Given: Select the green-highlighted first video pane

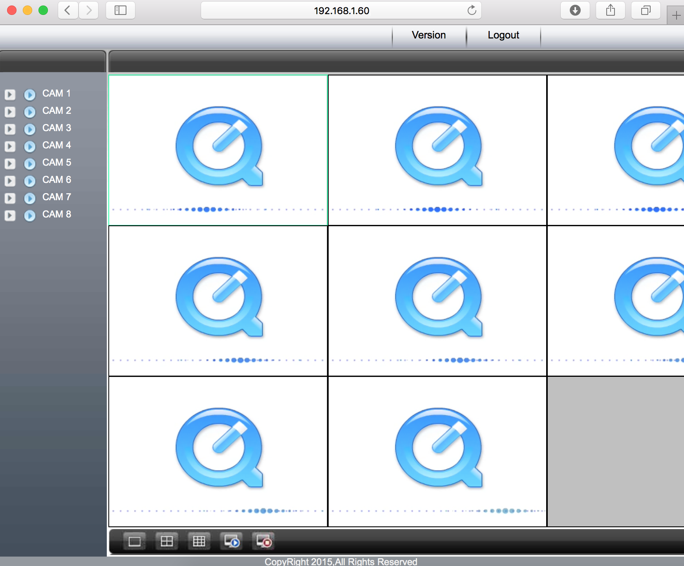Looking at the screenshot, I should tap(218, 150).
